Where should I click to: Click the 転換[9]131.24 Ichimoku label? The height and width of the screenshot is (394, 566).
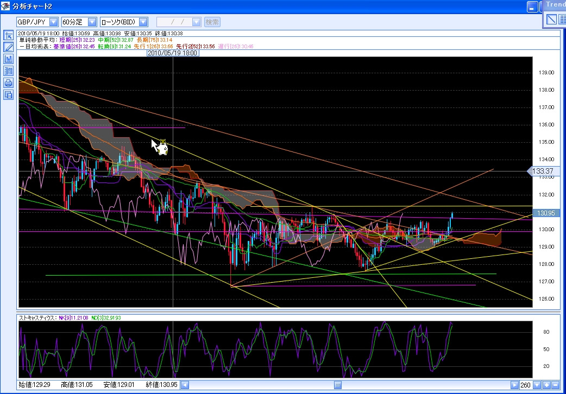pyautogui.click(x=115, y=47)
